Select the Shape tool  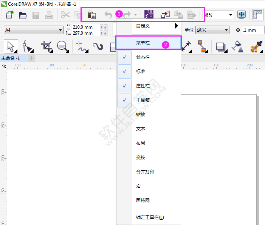28,46
